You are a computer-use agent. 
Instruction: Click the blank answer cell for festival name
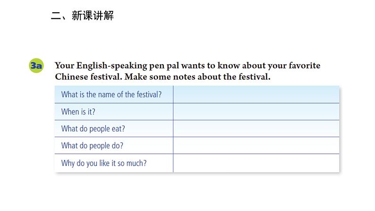[x=256, y=94]
